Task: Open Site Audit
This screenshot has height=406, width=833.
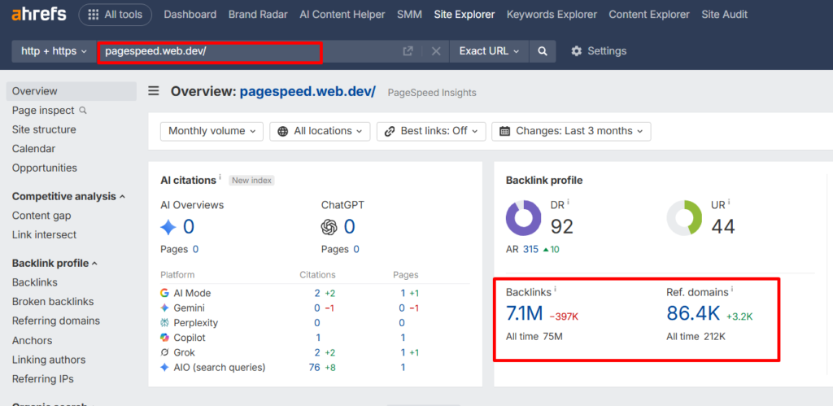Action: [725, 15]
